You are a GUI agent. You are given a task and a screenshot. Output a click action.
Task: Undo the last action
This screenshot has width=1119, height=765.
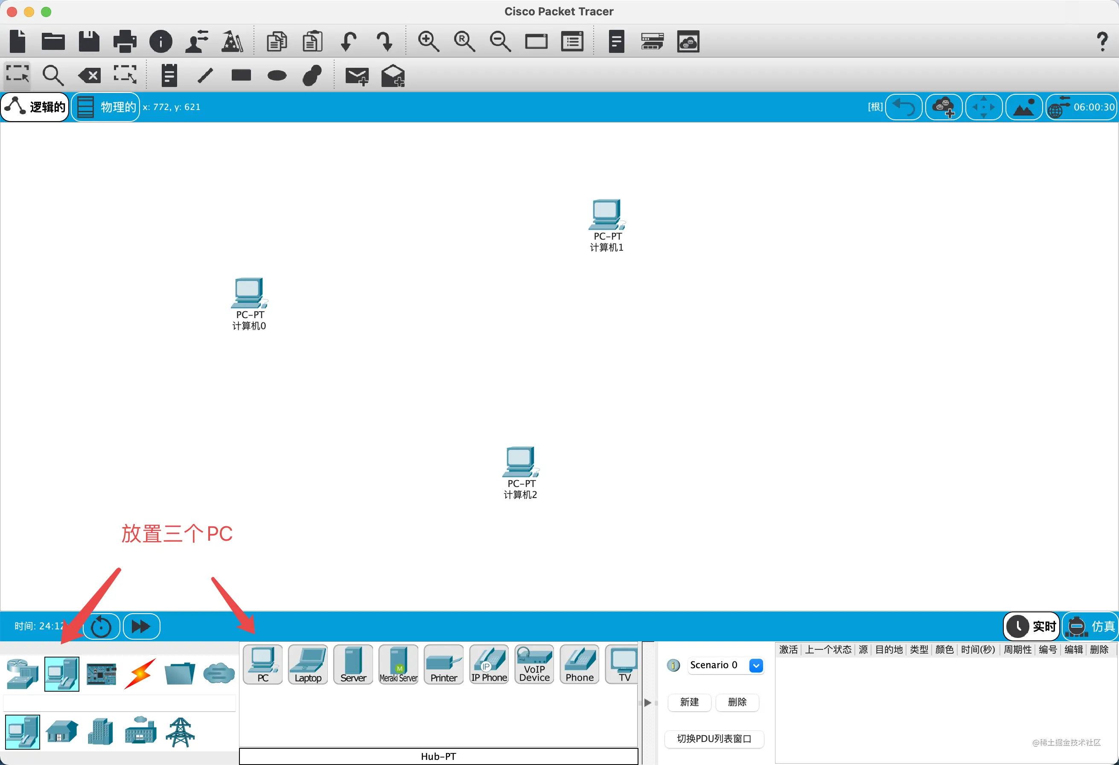pyautogui.click(x=349, y=41)
